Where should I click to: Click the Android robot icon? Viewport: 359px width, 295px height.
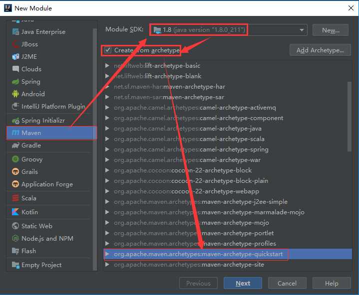pos(15,94)
